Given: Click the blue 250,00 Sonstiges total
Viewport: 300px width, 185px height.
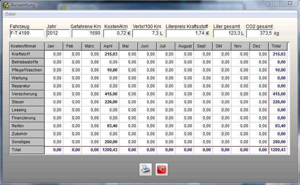Looking at the screenshot, I should coord(278,142).
